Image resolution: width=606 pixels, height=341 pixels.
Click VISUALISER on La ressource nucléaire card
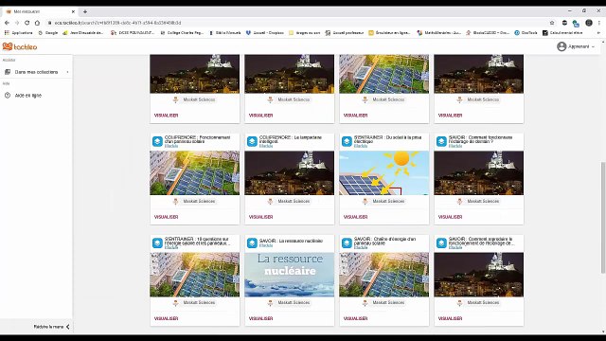click(261, 318)
